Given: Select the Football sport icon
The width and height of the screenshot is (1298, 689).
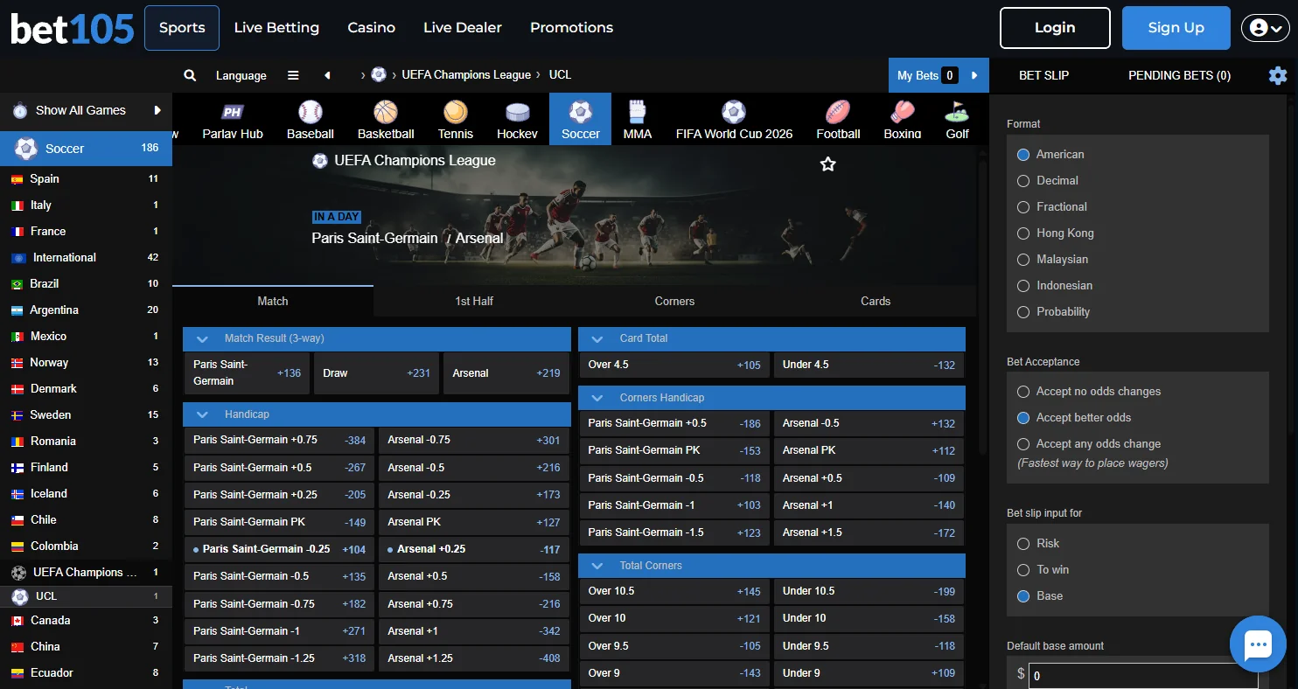Looking at the screenshot, I should (x=838, y=112).
